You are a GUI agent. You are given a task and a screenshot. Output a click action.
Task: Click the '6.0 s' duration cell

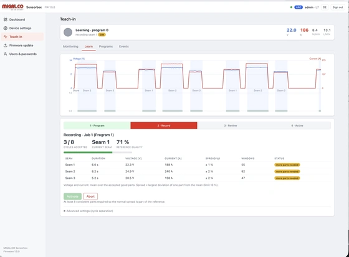tap(95, 165)
